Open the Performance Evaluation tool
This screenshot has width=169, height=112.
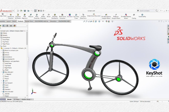point(62,16)
